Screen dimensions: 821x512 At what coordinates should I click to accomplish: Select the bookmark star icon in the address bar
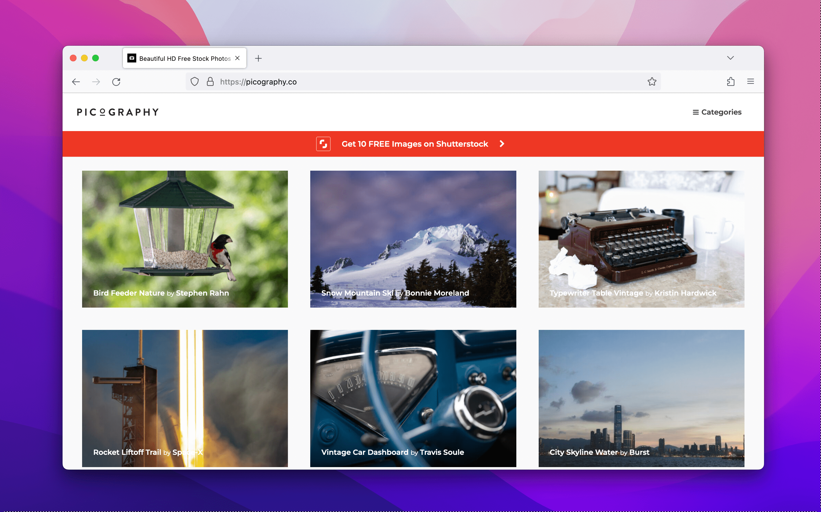pyautogui.click(x=651, y=82)
